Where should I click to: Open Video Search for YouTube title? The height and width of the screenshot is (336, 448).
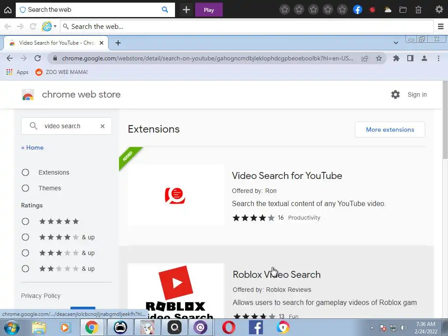pyautogui.click(x=287, y=175)
